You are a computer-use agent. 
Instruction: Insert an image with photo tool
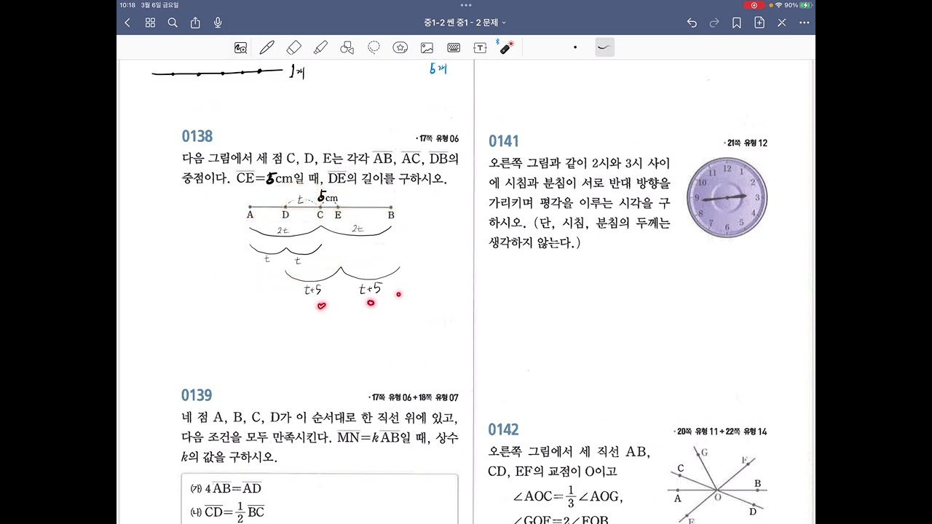click(x=427, y=47)
